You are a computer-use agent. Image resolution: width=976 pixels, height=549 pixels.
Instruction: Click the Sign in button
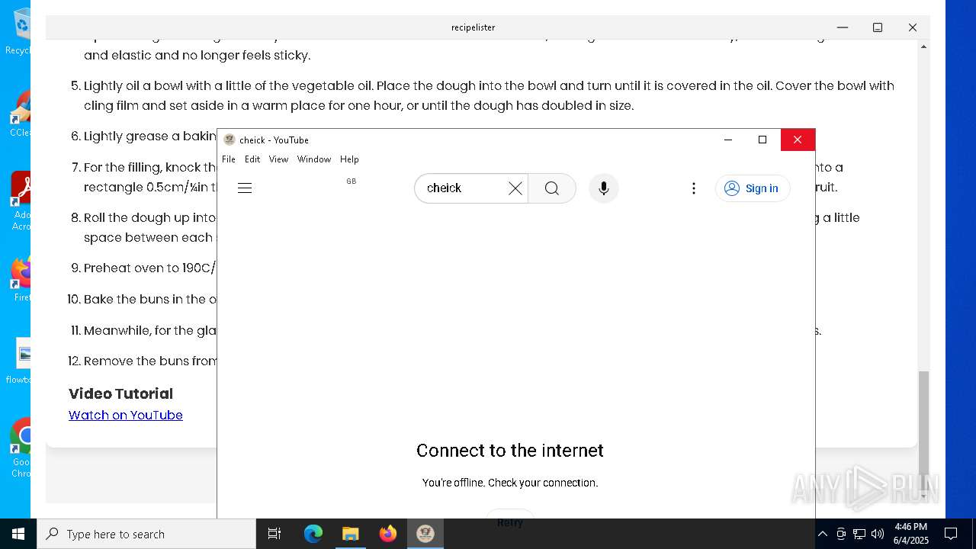[x=753, y=188]
